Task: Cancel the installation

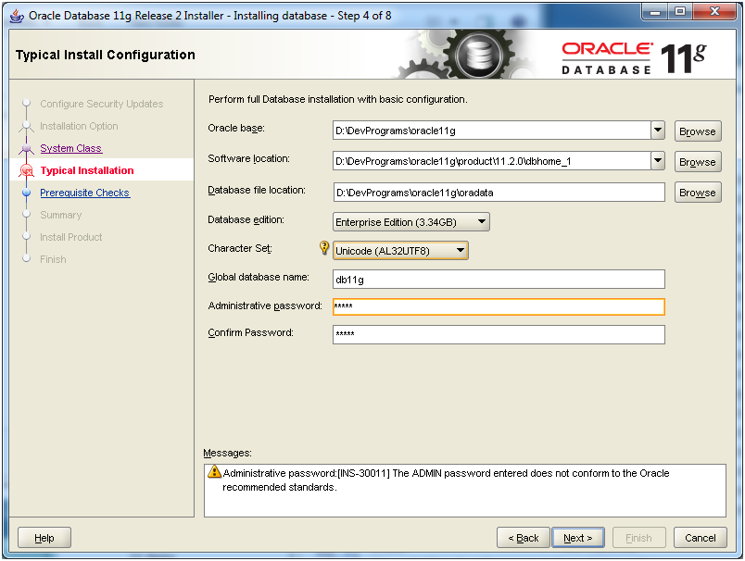Action: [x=701, y=538]
